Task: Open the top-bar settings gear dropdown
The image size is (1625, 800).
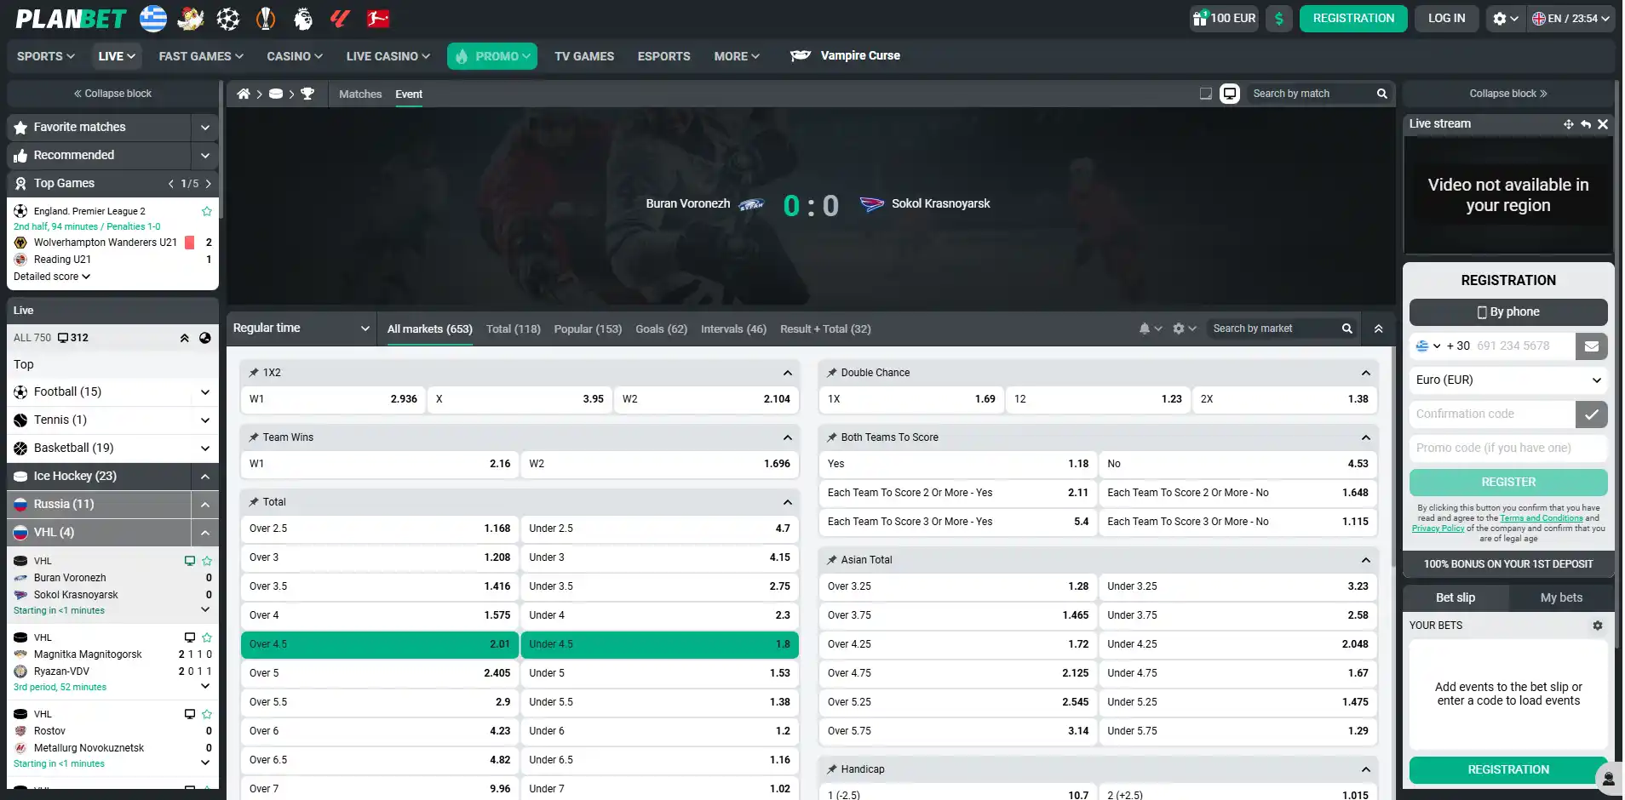Action: click(1505, 18)
